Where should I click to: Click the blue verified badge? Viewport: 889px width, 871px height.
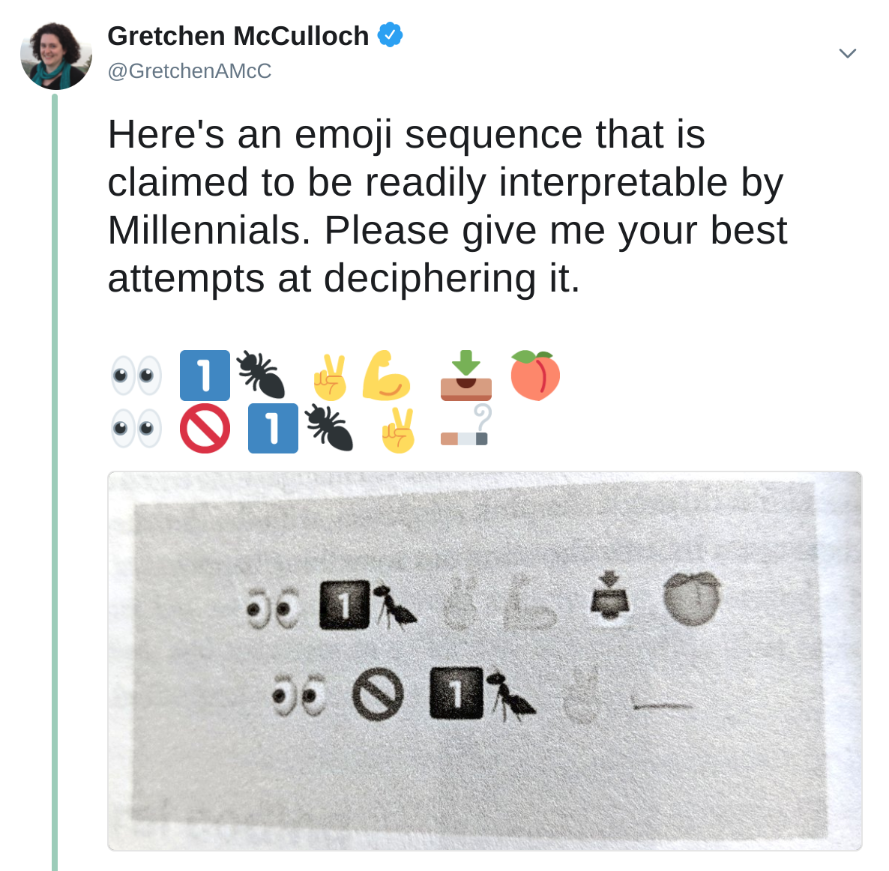click(390, 35)
